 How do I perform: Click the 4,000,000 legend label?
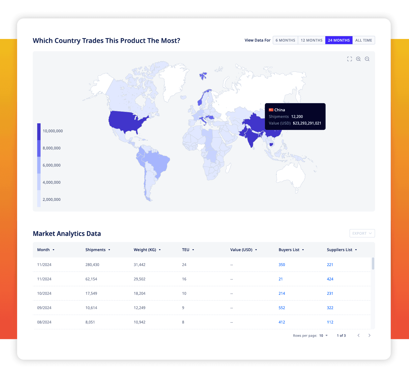52,182
